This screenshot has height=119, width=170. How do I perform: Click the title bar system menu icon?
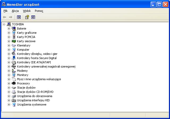pos(4,4)
